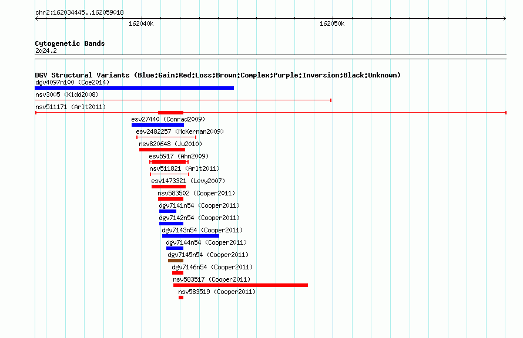
Task: Open dgv7144n54 (Cooper2011) label
Action: (x=206, y=242)
